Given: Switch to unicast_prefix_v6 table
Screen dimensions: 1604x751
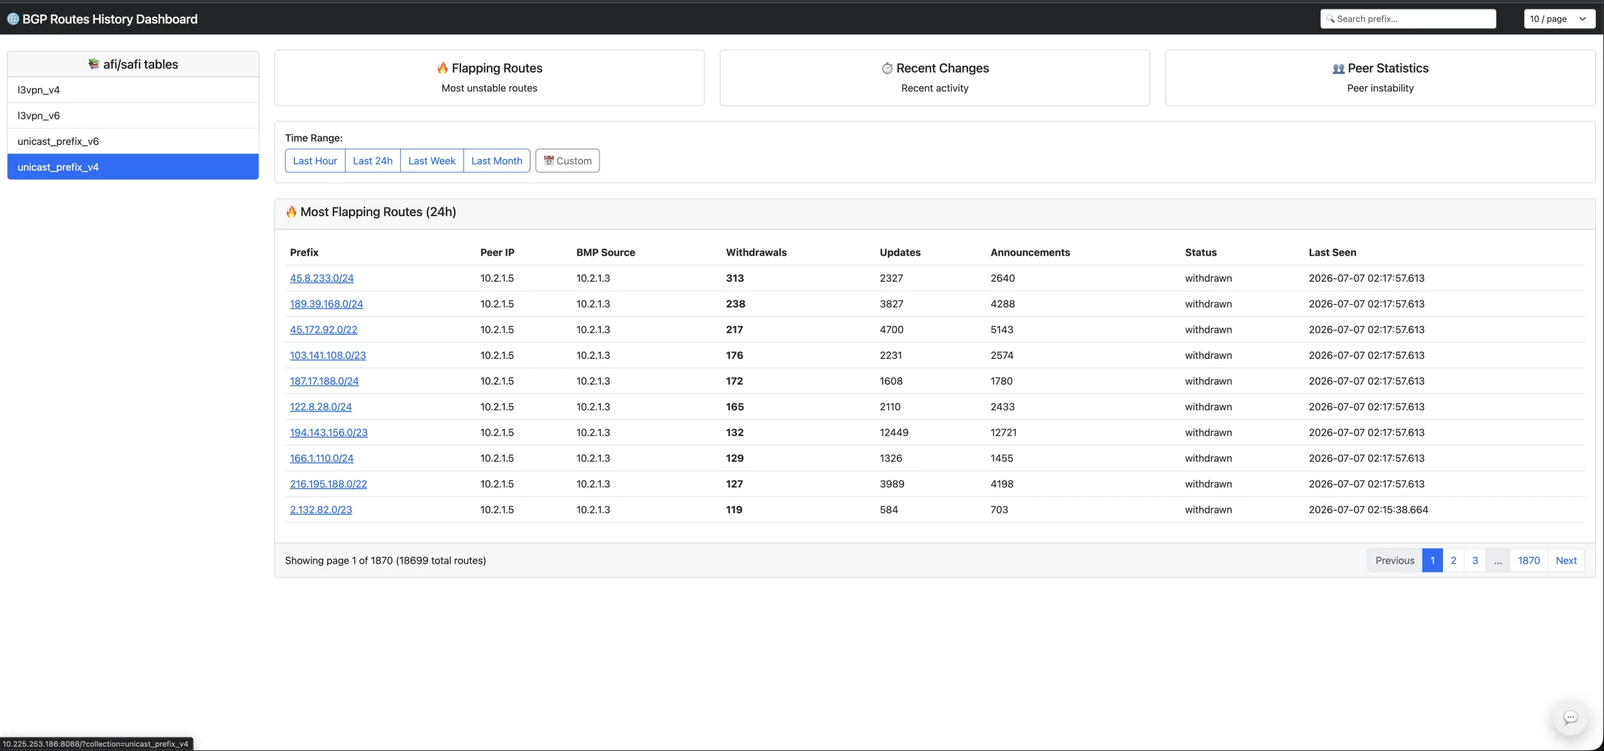Looking at the screenshot, I should 133,141.
